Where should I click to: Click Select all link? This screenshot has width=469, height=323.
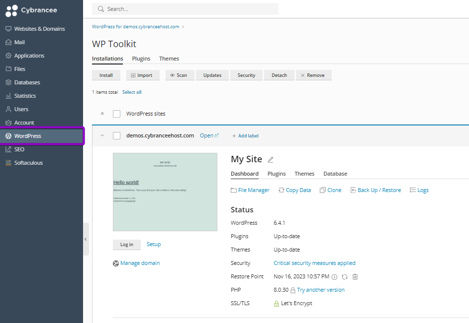[x=132, y=92]
